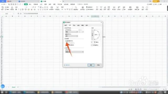
Task: Enable the Wrap text checkbox in dialog
Action: click(x=66, y=41)
